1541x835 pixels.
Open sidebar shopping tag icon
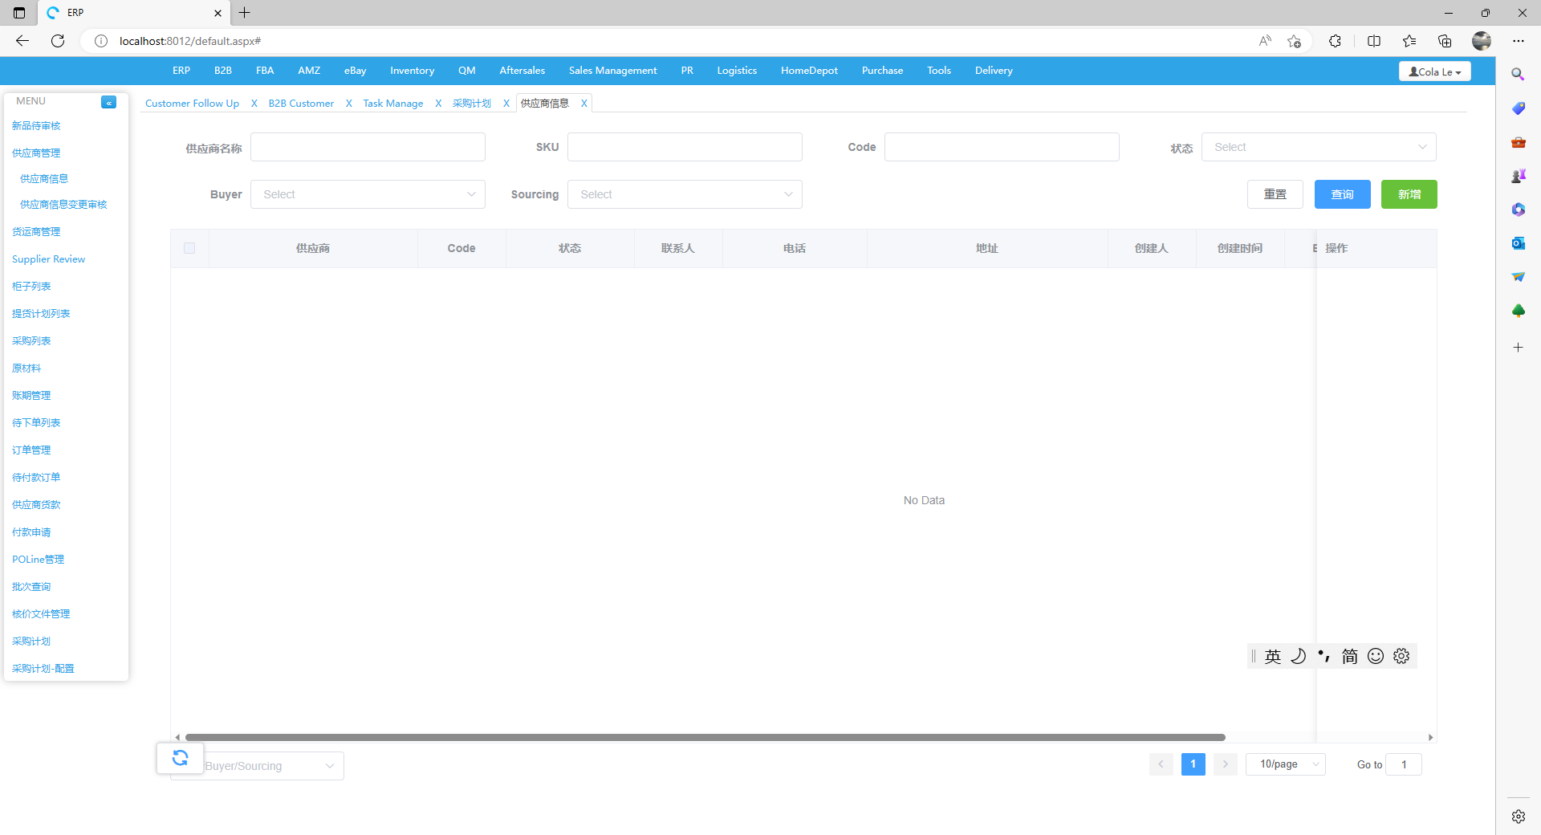point(1518,108)
